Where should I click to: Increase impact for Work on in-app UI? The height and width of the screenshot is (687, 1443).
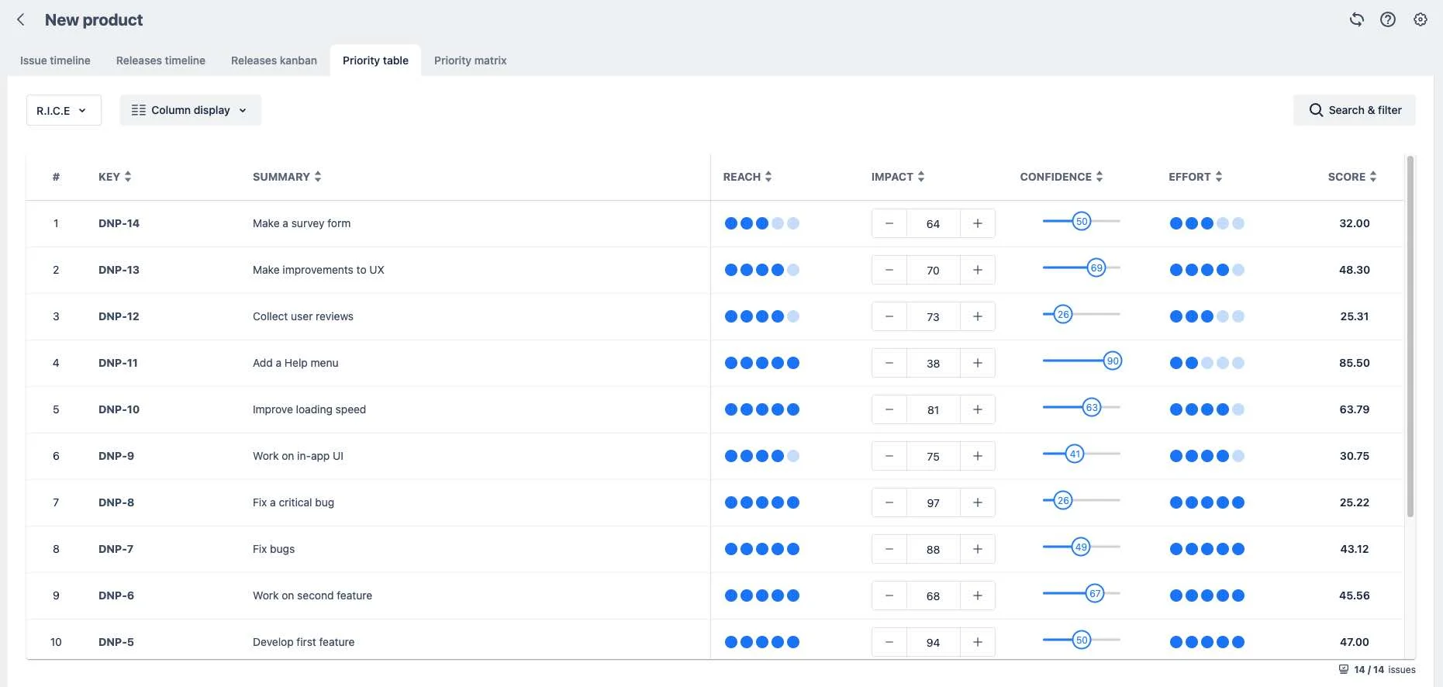tap(978, 456)
